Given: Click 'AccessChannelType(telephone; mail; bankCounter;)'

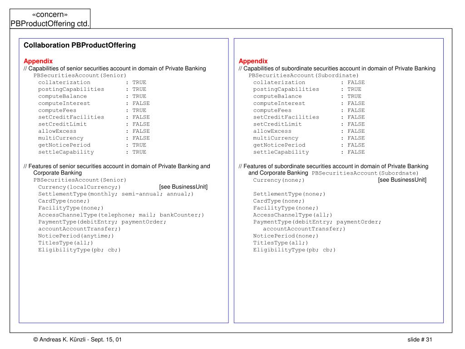Looking at the screenshot, I should click(121, 215).
